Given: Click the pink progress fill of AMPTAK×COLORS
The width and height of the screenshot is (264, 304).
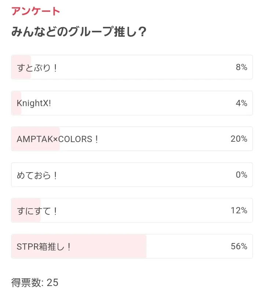Looking at the screenshot, I should click(36, 139).
